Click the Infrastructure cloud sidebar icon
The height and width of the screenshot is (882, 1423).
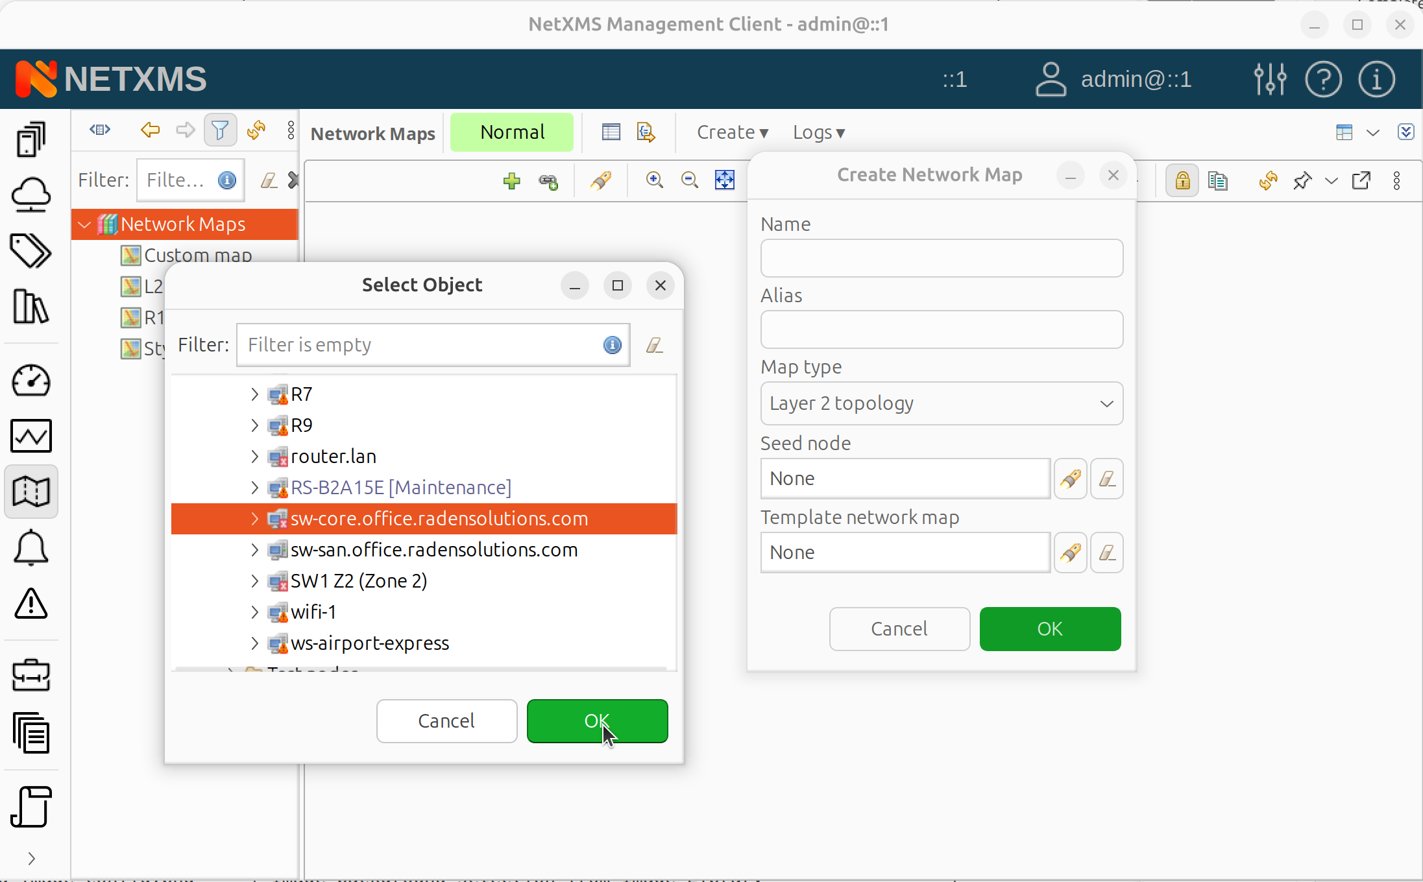click(x=30, y=195)
